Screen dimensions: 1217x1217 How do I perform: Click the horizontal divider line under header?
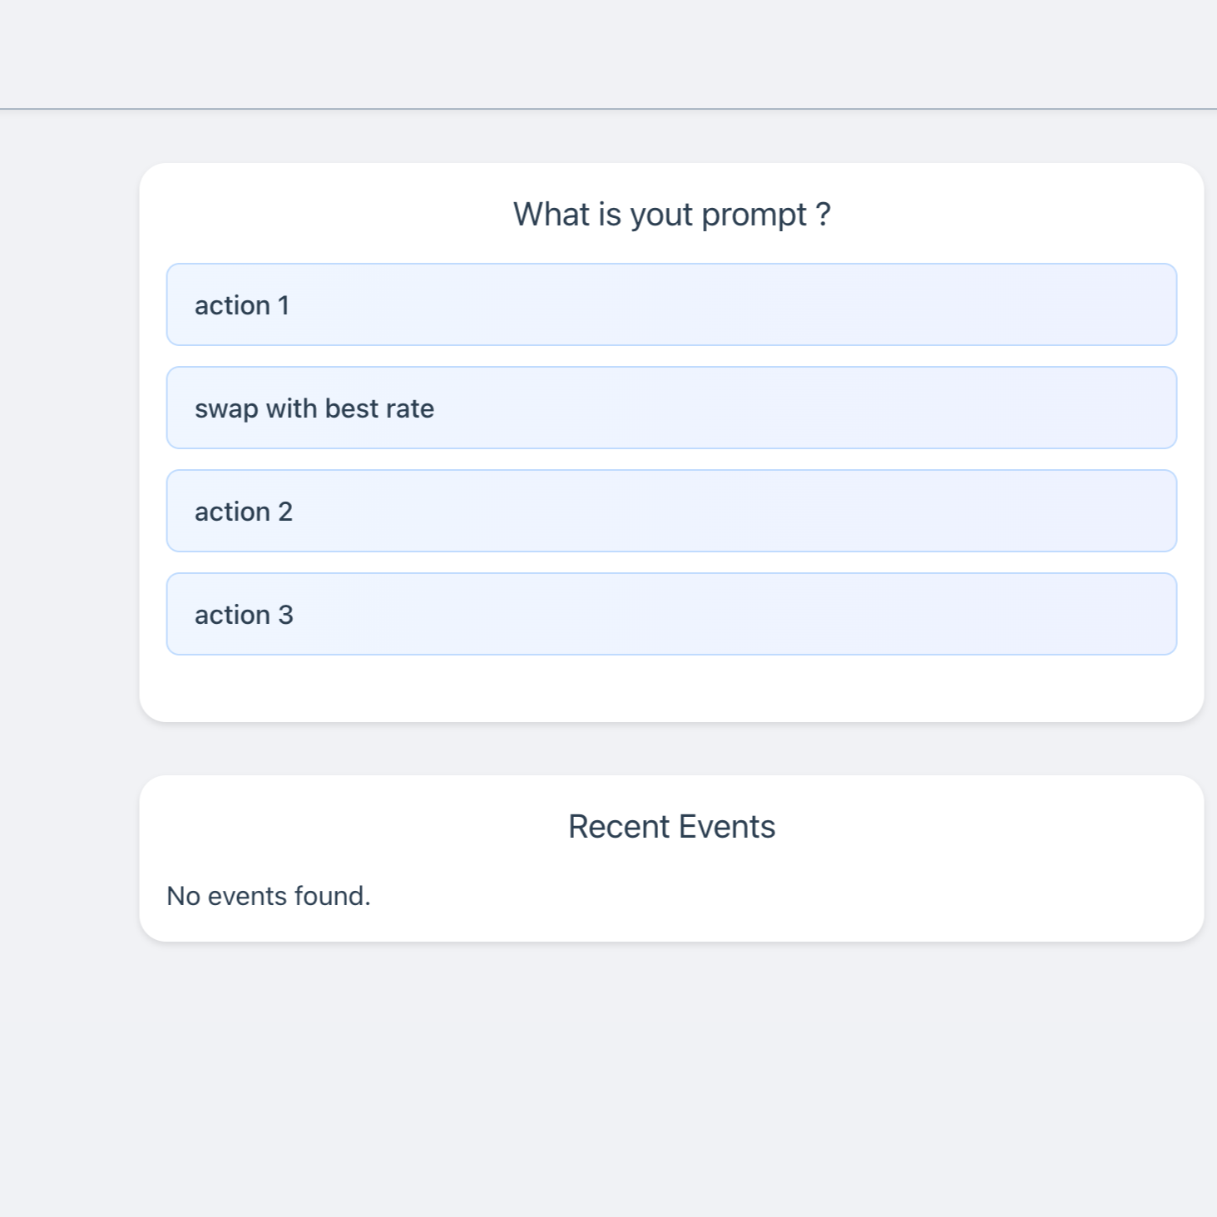pyautogui.click(x=608, y=109)
